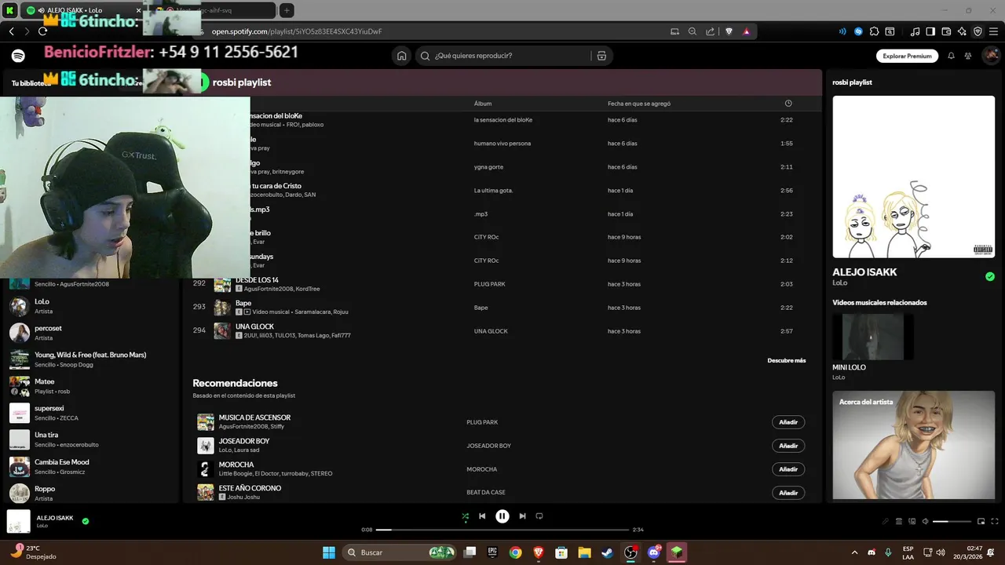The image size is (1005, 565).
Task: Click the Brave Shields lion icon
Action: click(x=729, y=31)
